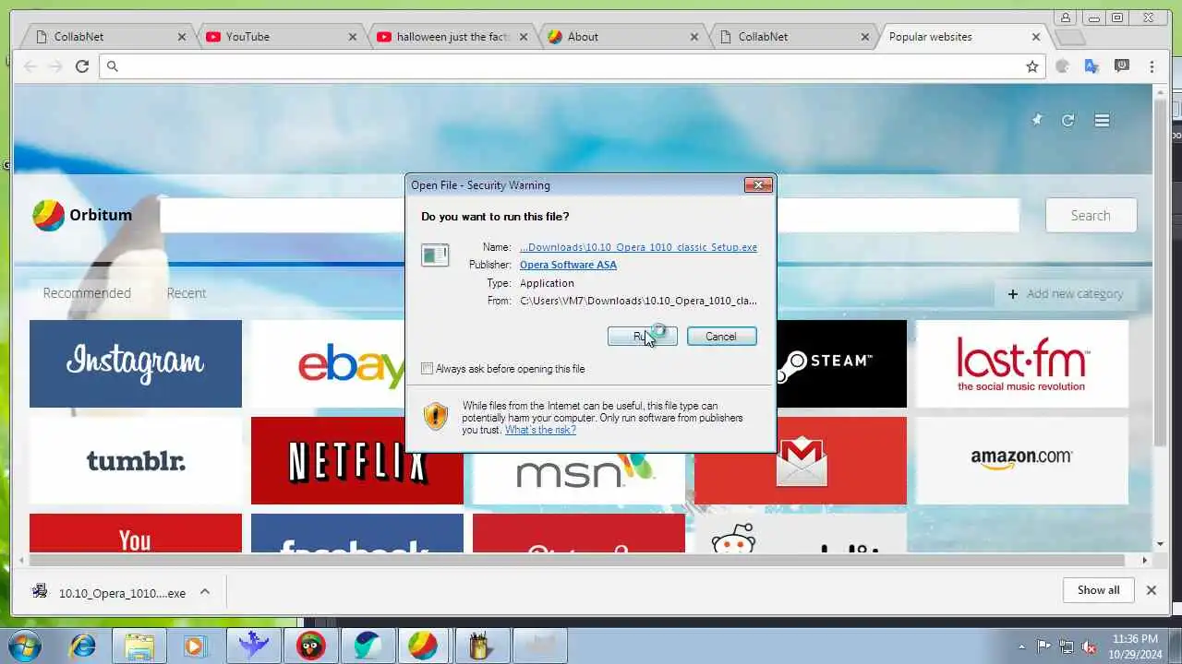Open the Opera Software ASA publisher link
This screenshot has height=664, width=1182.
(568, 265)
